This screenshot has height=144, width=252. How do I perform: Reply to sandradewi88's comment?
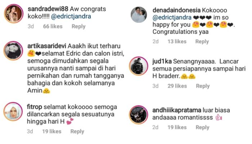point(78,27)
